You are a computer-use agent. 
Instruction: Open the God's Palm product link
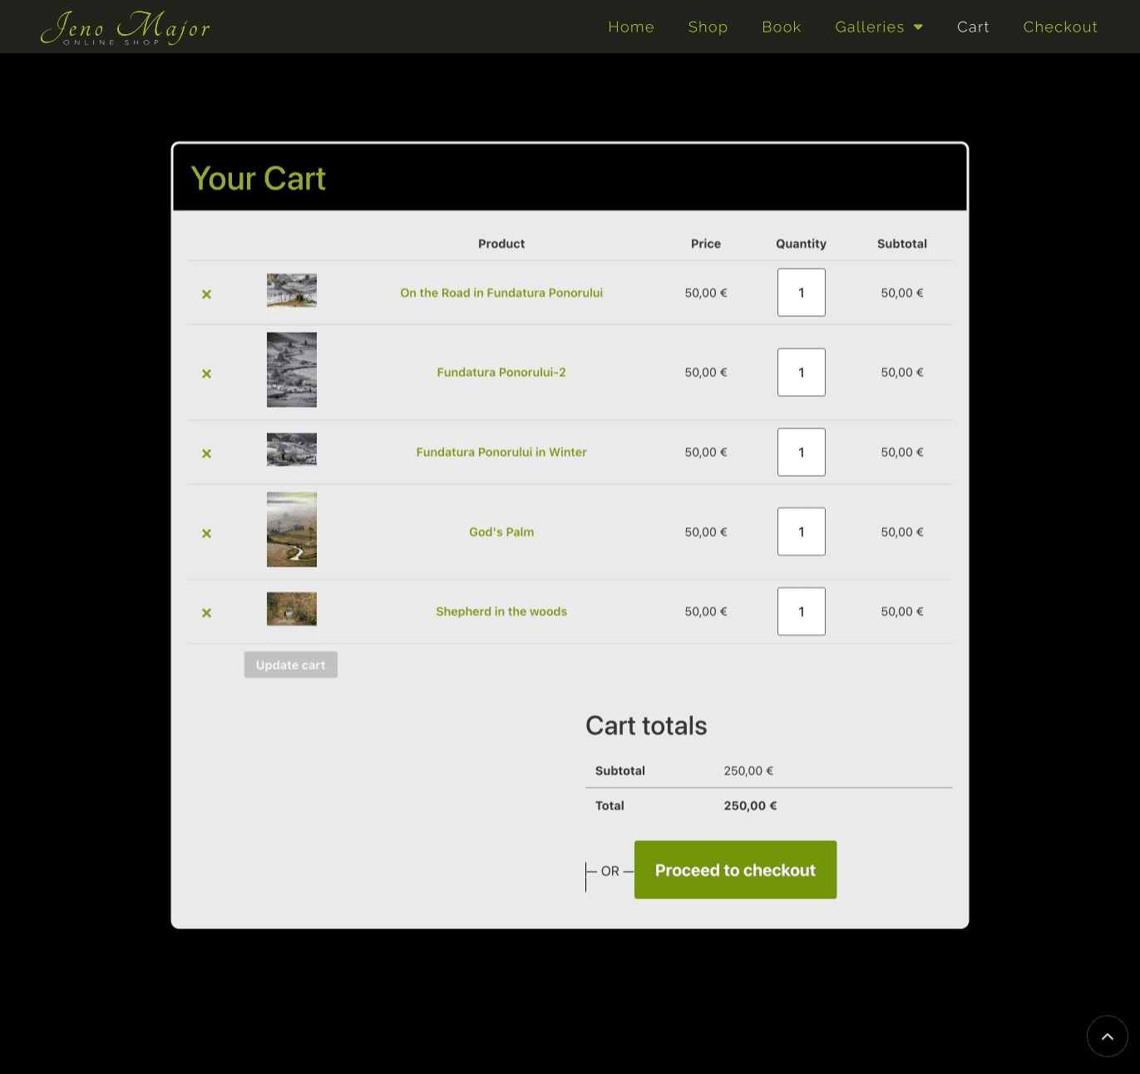(501, 532)
